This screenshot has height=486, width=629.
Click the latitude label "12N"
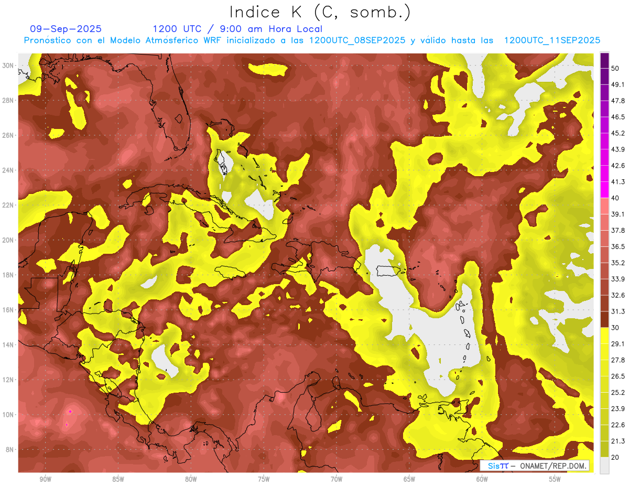(x=8, y=380)
